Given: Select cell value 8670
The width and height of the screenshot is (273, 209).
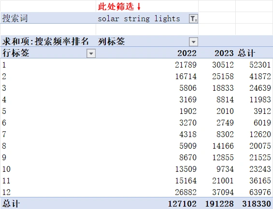Looking at the screenshot, I should click(188, 157).
